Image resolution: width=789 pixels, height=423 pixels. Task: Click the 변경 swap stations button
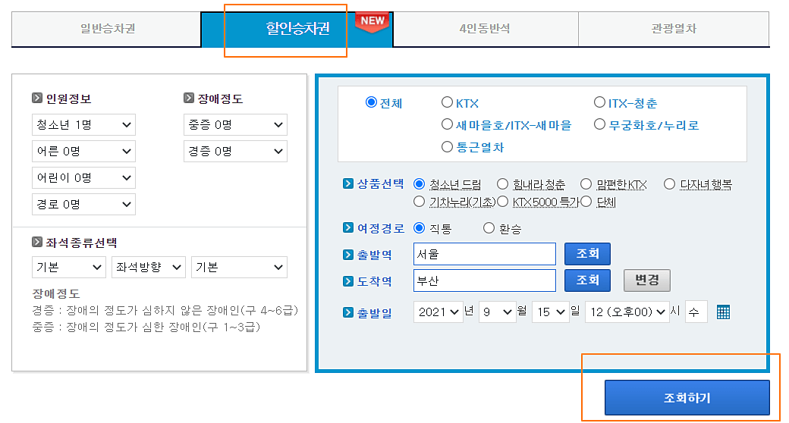(x=646, y=280)
